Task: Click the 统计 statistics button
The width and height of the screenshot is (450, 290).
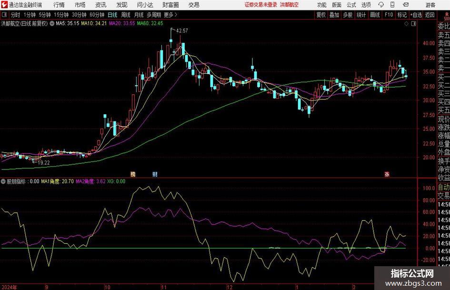Action: 361,15
